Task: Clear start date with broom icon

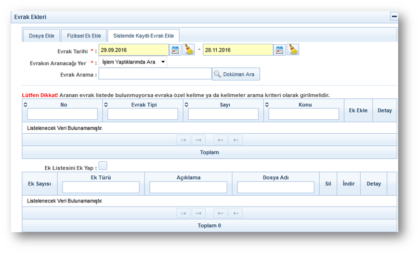Action: [189, 50]
